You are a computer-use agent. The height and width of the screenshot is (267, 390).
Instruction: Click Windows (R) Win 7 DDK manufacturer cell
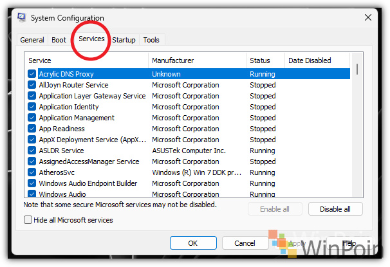coord(196,172)
